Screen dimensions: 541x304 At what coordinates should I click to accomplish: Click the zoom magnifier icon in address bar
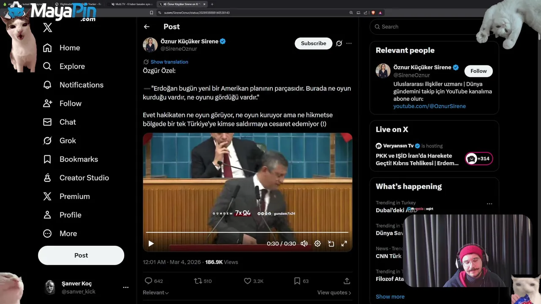351,13
